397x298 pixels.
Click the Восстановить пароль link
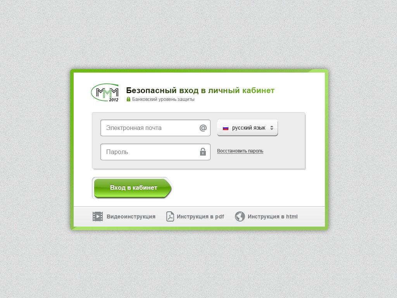click(240, 151)
